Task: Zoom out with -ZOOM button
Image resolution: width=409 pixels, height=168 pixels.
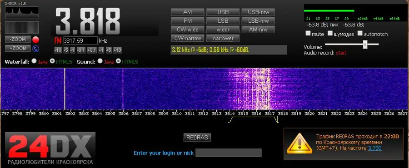Action: (x=18, y=40)
